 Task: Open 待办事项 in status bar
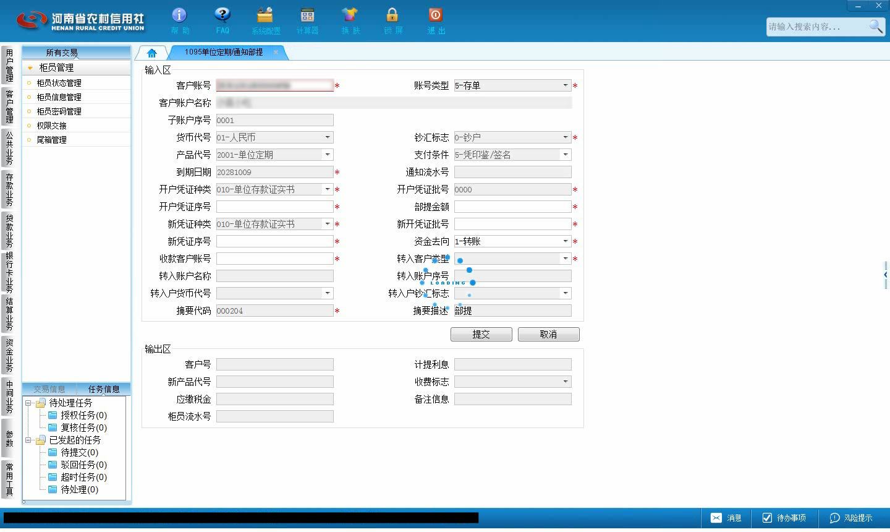pyautogui.click(x=784, y=518)
